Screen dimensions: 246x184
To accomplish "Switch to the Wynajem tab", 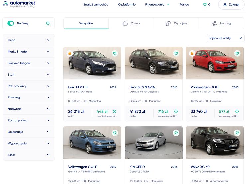I will pos(176,23).
